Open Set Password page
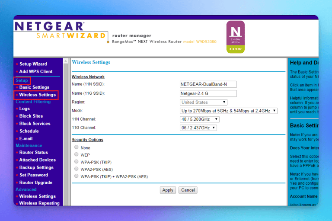332x221 pixels. pyautogui.click(x=34, y=175)
